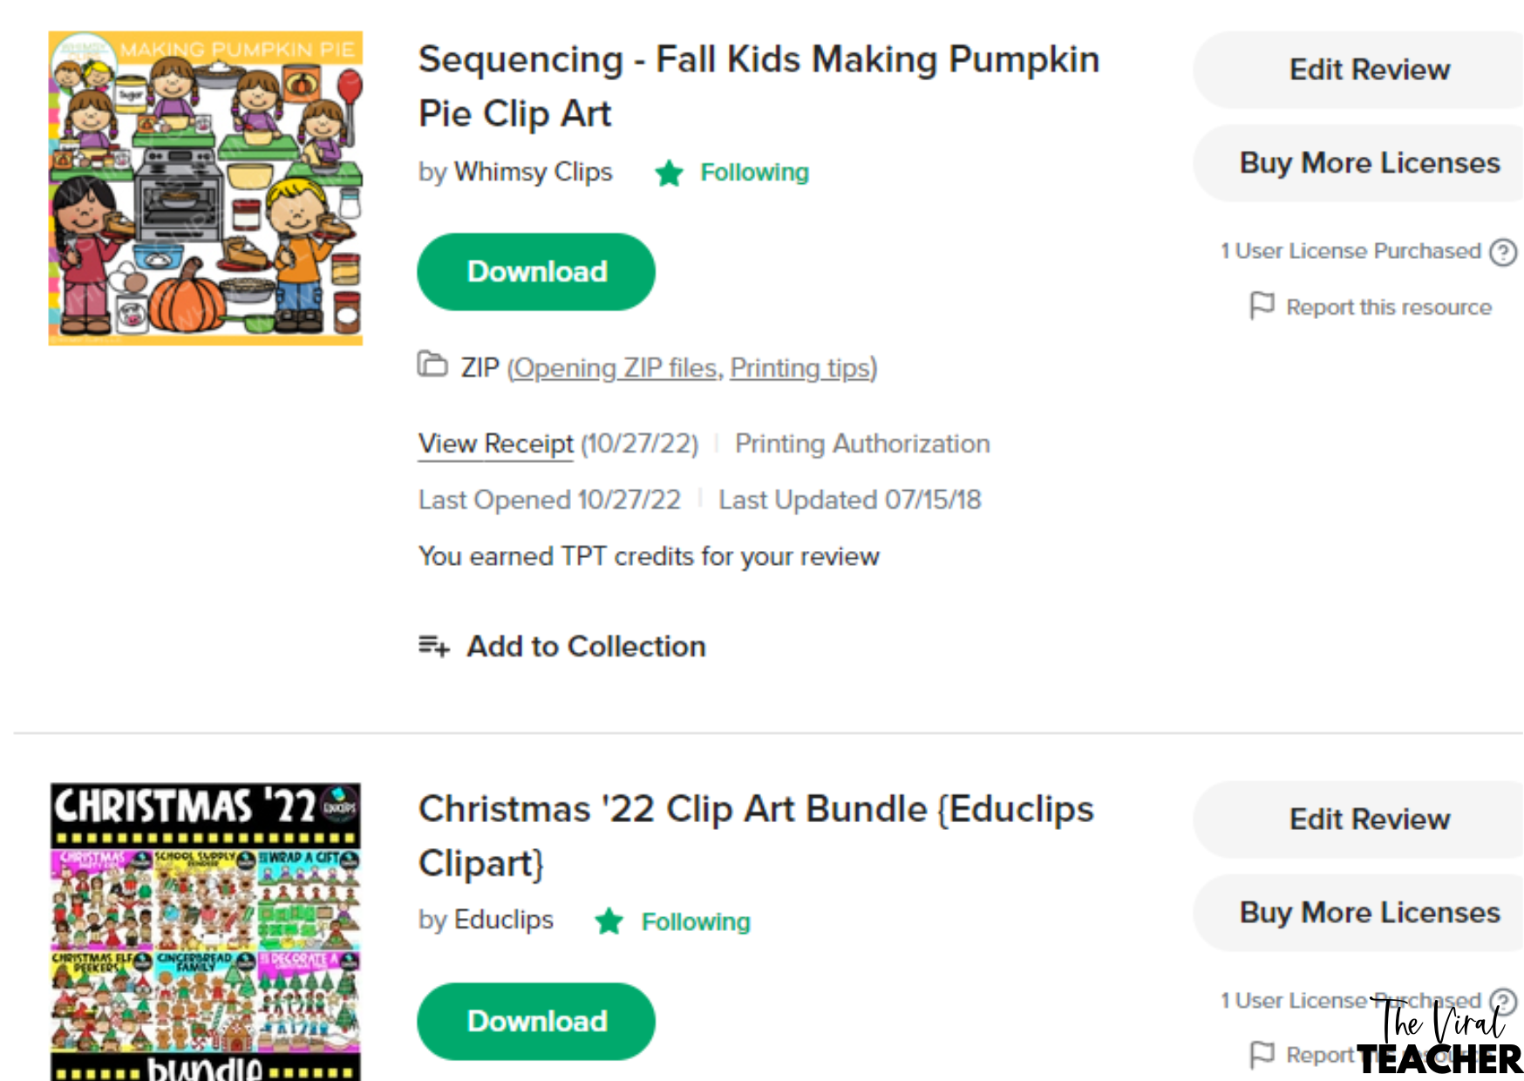Open the View Receipt link
Screen dimensions: 1524x1081
pyautogui.click(x=495, y=444)
